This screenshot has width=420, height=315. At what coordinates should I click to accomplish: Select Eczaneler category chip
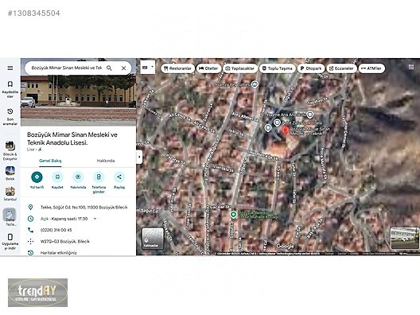point(341,68)
